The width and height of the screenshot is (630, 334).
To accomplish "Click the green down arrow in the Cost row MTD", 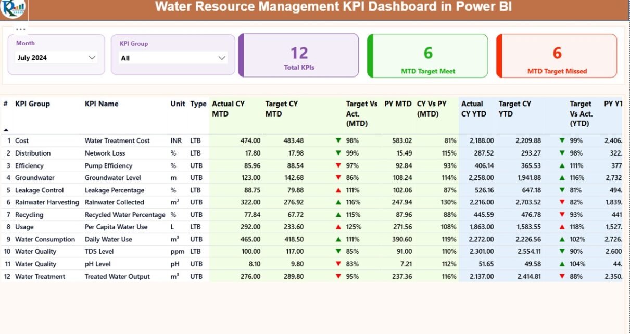I will point(338,140).
